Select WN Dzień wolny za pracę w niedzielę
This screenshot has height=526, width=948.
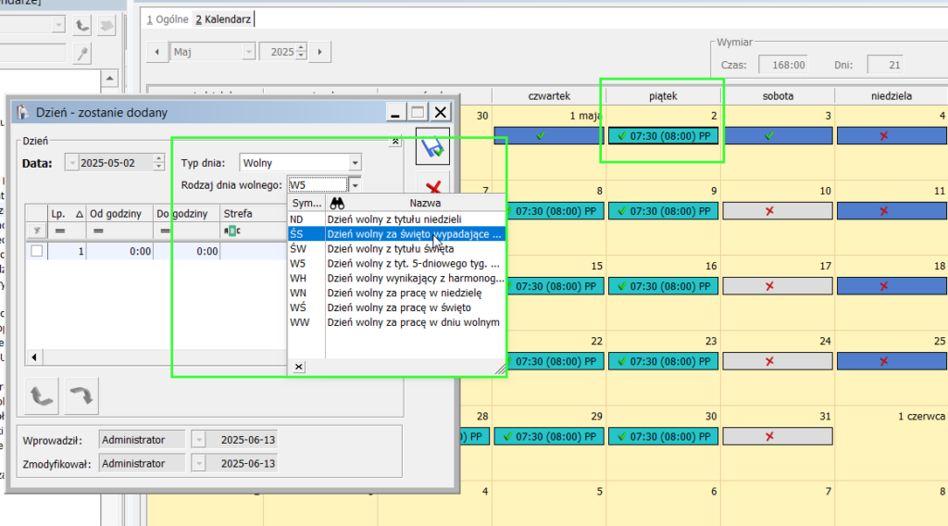396,293
